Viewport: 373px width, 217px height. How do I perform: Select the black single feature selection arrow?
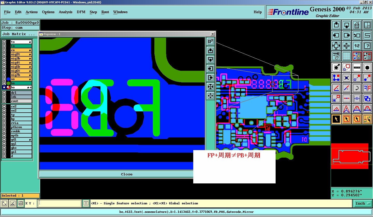pyautogui.click(x=336, y=119)
